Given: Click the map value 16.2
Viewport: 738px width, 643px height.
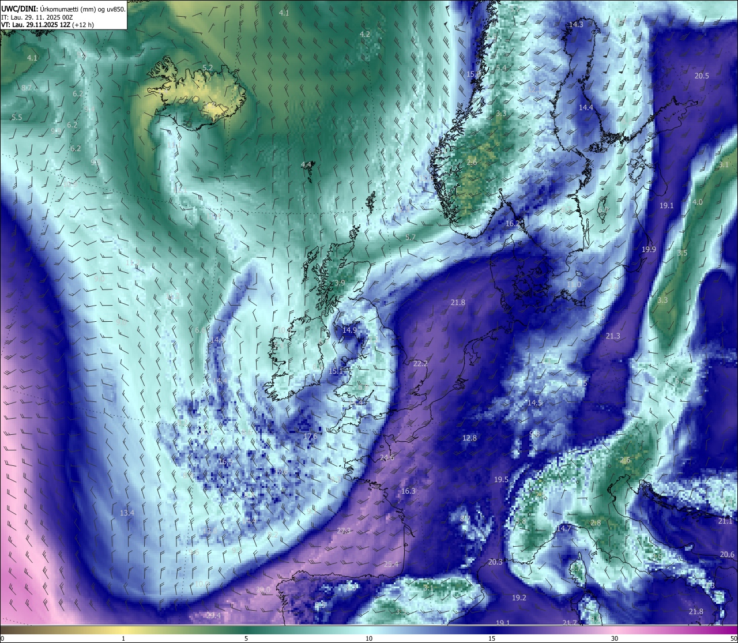Looking at the screenshot, I should pos(512,223).
